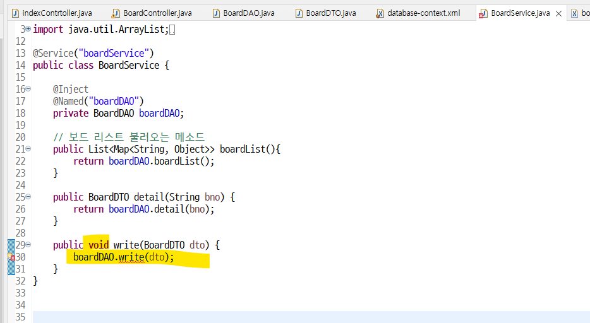Switch to the BoardDAO.java tab
The width and height of the screenshot is (590, 323).
click(x=244, y=13)
